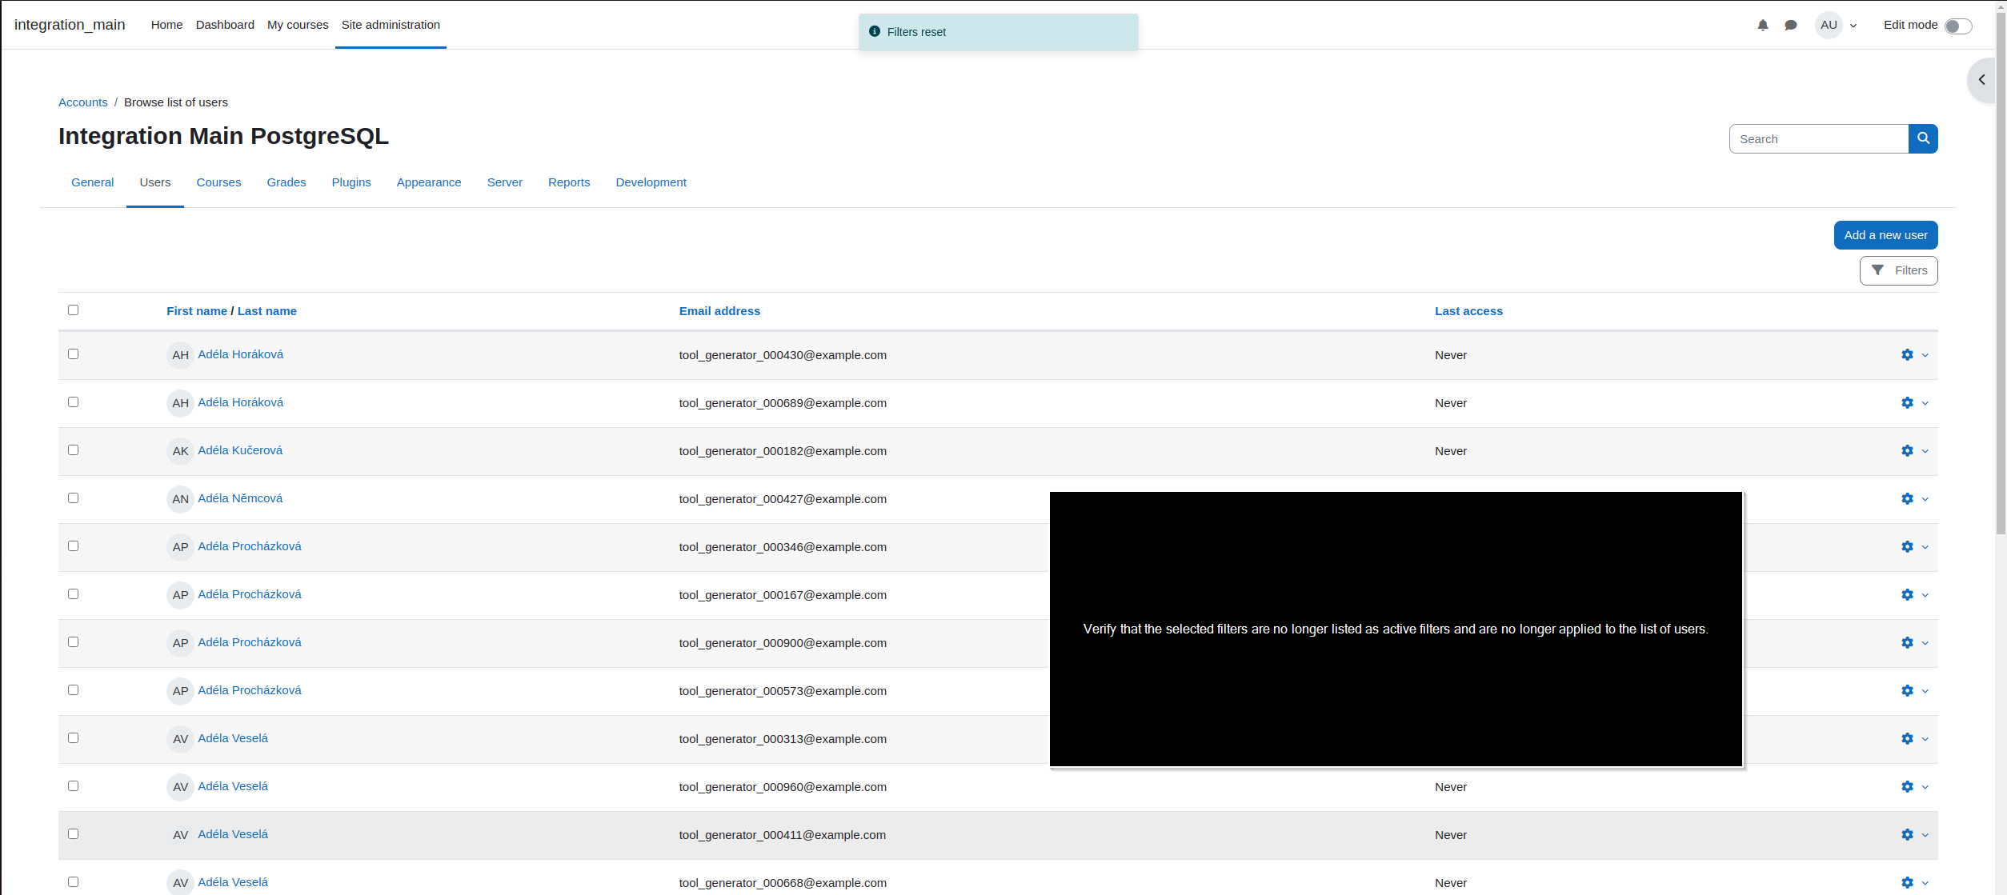2007x895 pixels.
Task: Click the AK avatar of Adéla Kučerová
Action: tap(180, 451)
